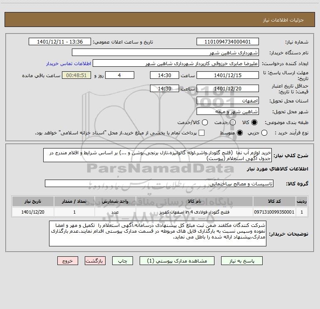Click the ردیف column header

(302, 201)
